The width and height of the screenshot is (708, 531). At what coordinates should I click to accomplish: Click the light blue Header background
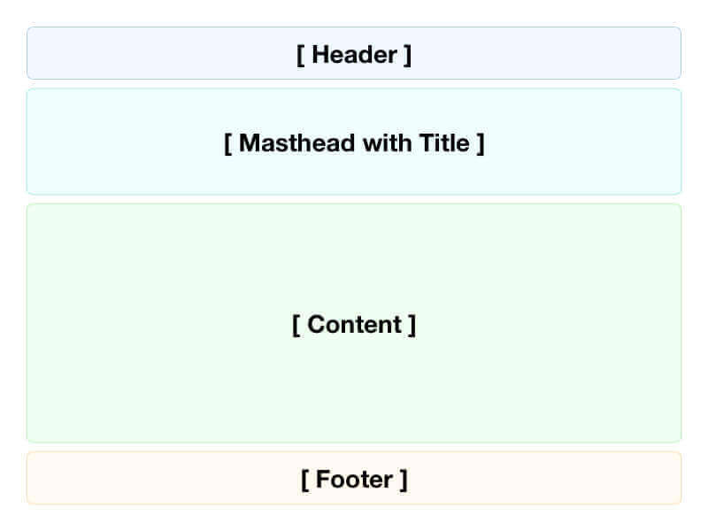point(133,53)
